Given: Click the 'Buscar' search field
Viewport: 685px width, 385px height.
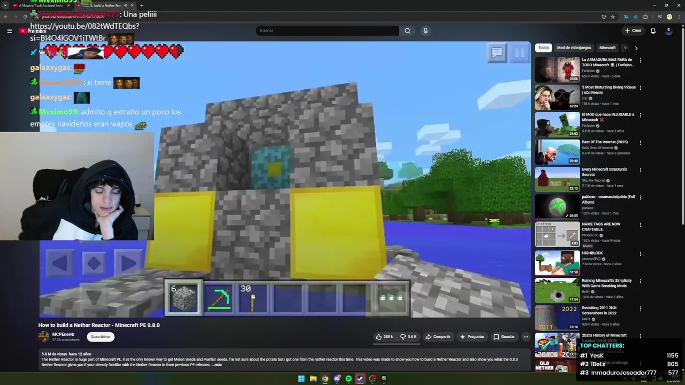Looking at the screenshot, I should pyautogui.click(x=328, y=30).
